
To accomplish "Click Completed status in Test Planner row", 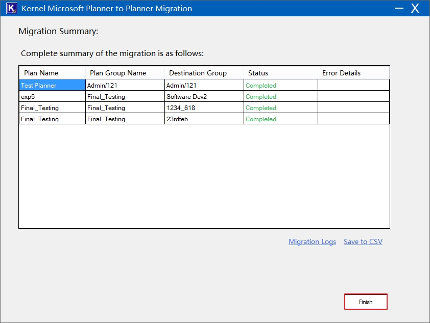I will [281, 85].
